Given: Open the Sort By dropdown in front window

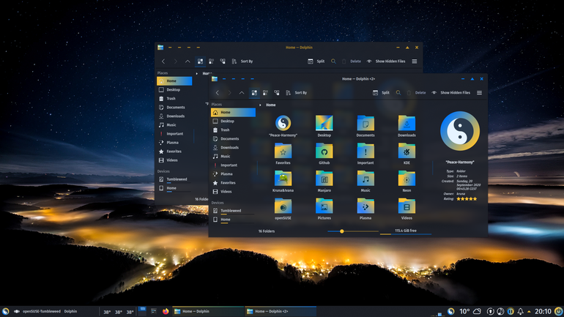Looking at the screenshot, I should tap(297, 93).
